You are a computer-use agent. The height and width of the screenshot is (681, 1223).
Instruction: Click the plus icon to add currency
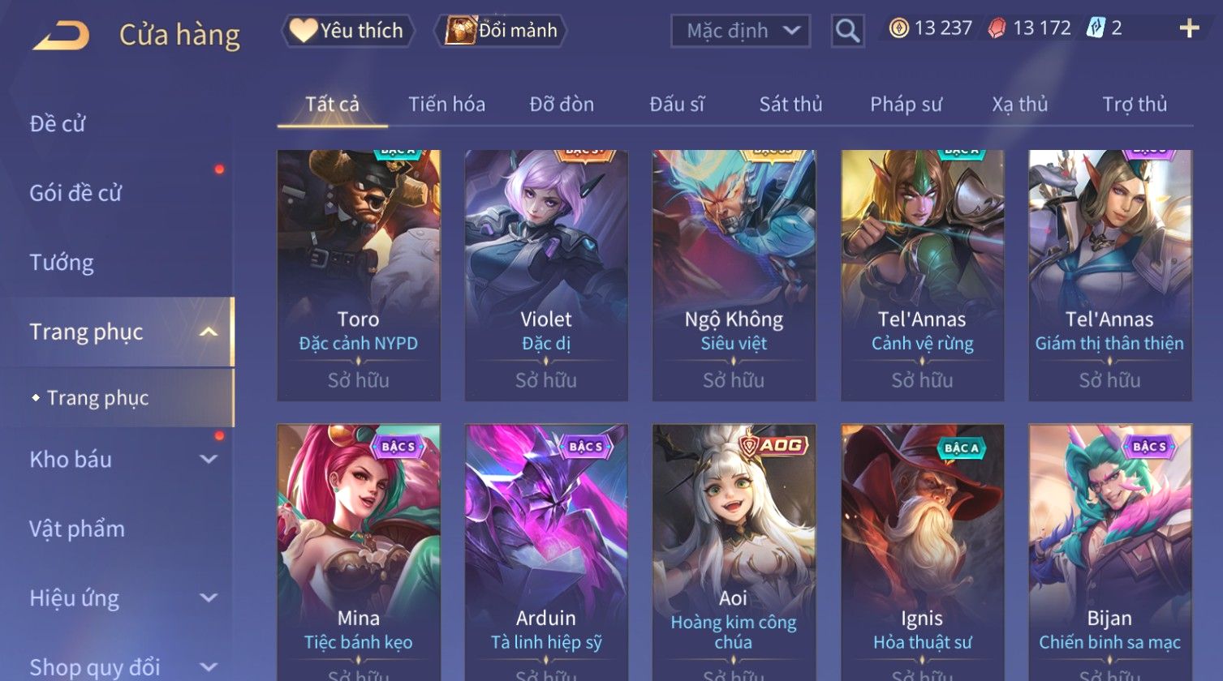point(1189,28)
